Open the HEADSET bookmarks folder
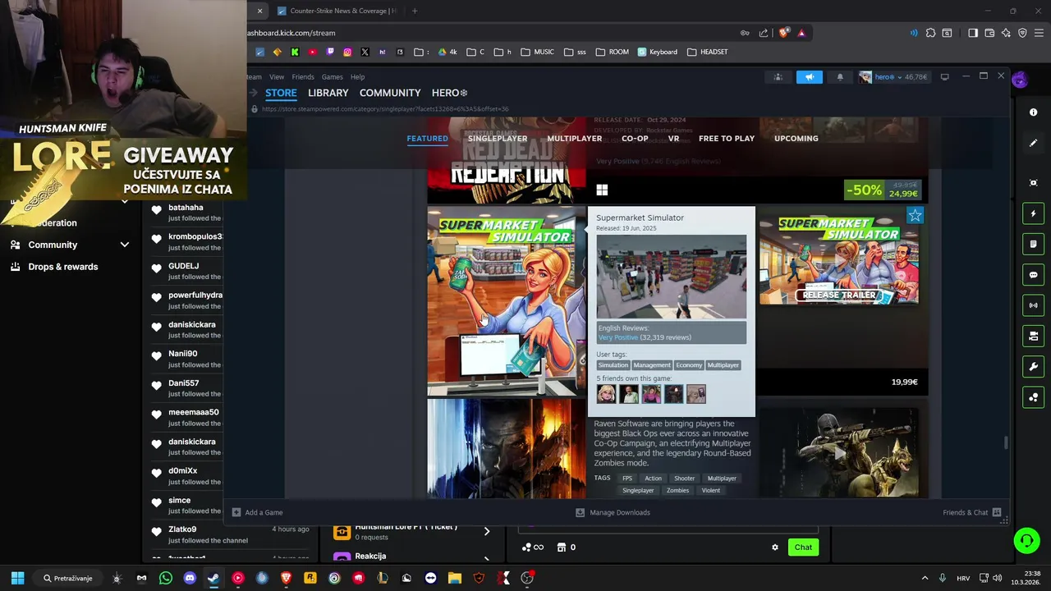This screenshot has height=591, width=1051. (707, 52)
